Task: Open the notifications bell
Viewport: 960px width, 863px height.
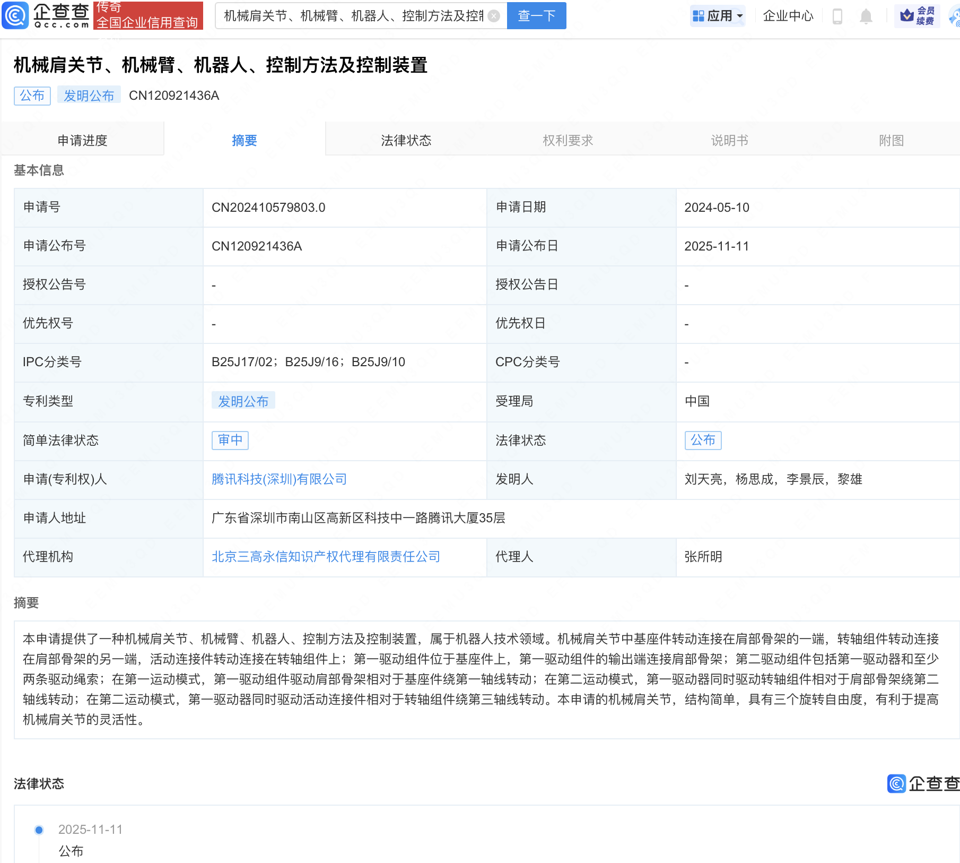Action: [x=866, y=16]
